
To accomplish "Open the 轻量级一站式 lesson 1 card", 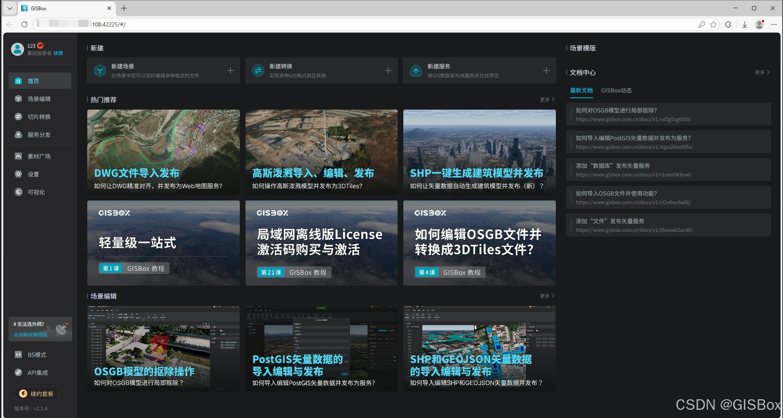I will tap(164, 243).
